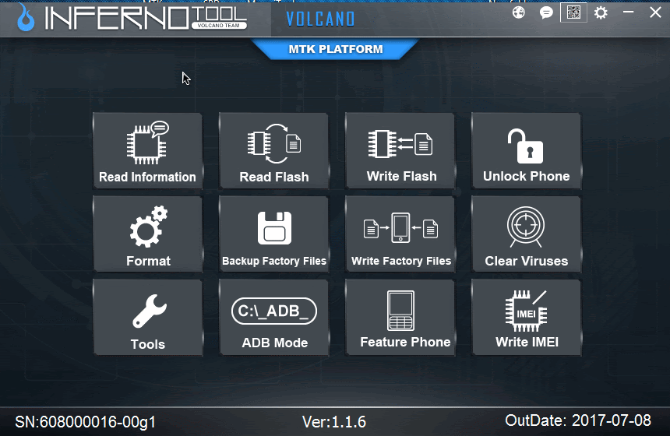Click the OutDate: 2017-07-08 text
This screenshot has width=670, height=436.
point(578,420)
